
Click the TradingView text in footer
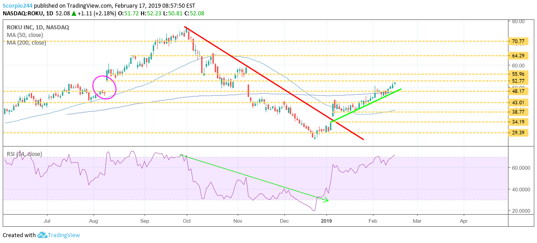tap(64, 235)
